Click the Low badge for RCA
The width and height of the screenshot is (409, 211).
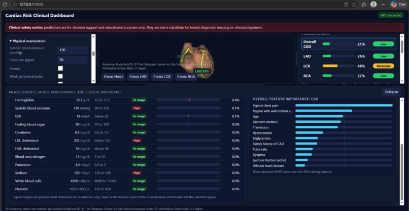384,76
